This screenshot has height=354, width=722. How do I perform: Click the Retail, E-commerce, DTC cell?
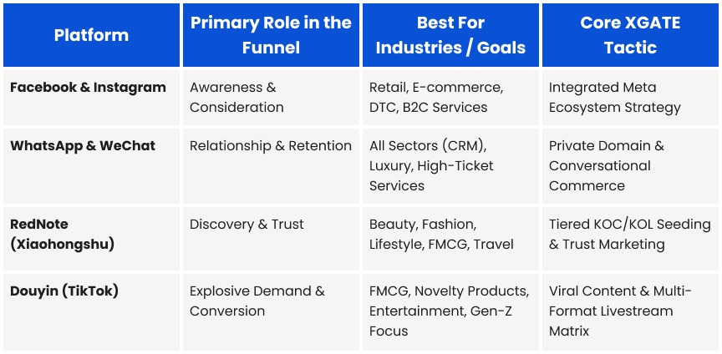point(436,98)
